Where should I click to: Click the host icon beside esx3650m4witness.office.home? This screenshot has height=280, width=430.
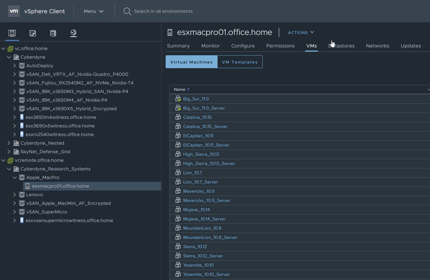click(21, 117)
